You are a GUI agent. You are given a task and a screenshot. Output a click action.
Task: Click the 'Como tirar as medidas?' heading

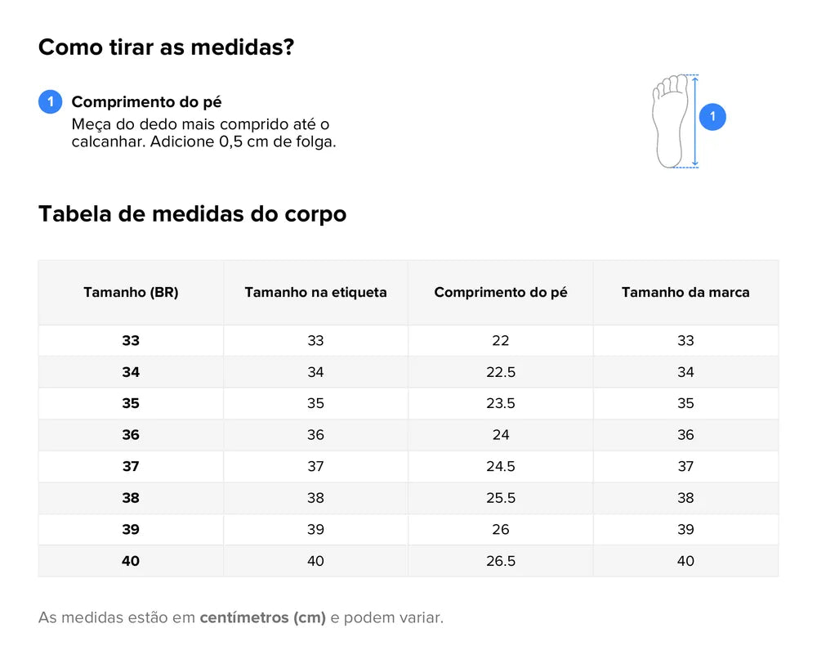[166, 47]
